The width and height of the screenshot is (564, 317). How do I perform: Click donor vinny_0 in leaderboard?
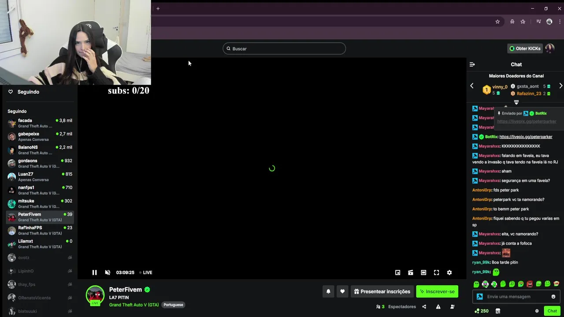point(500,87)
